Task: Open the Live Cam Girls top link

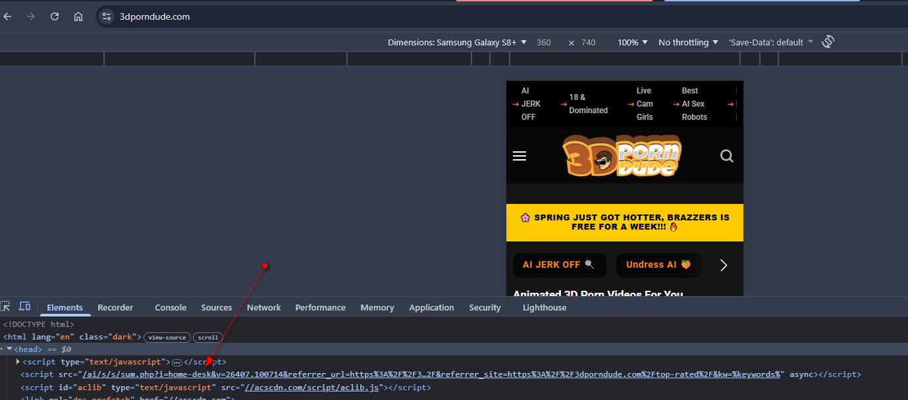Action: (640, 104)
